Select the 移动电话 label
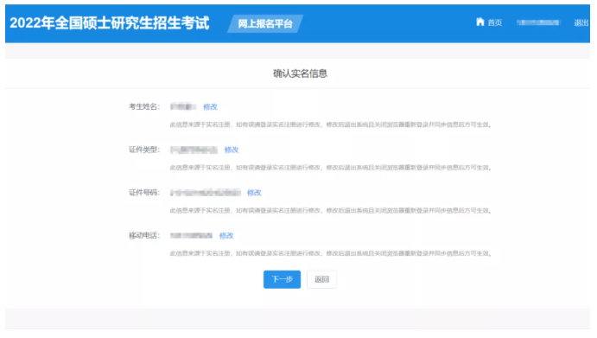The height and width of the screenshot is (338, 597). point(144,236)
